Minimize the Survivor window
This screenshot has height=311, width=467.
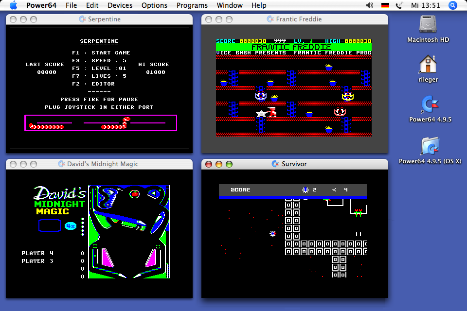pos(219,164)
